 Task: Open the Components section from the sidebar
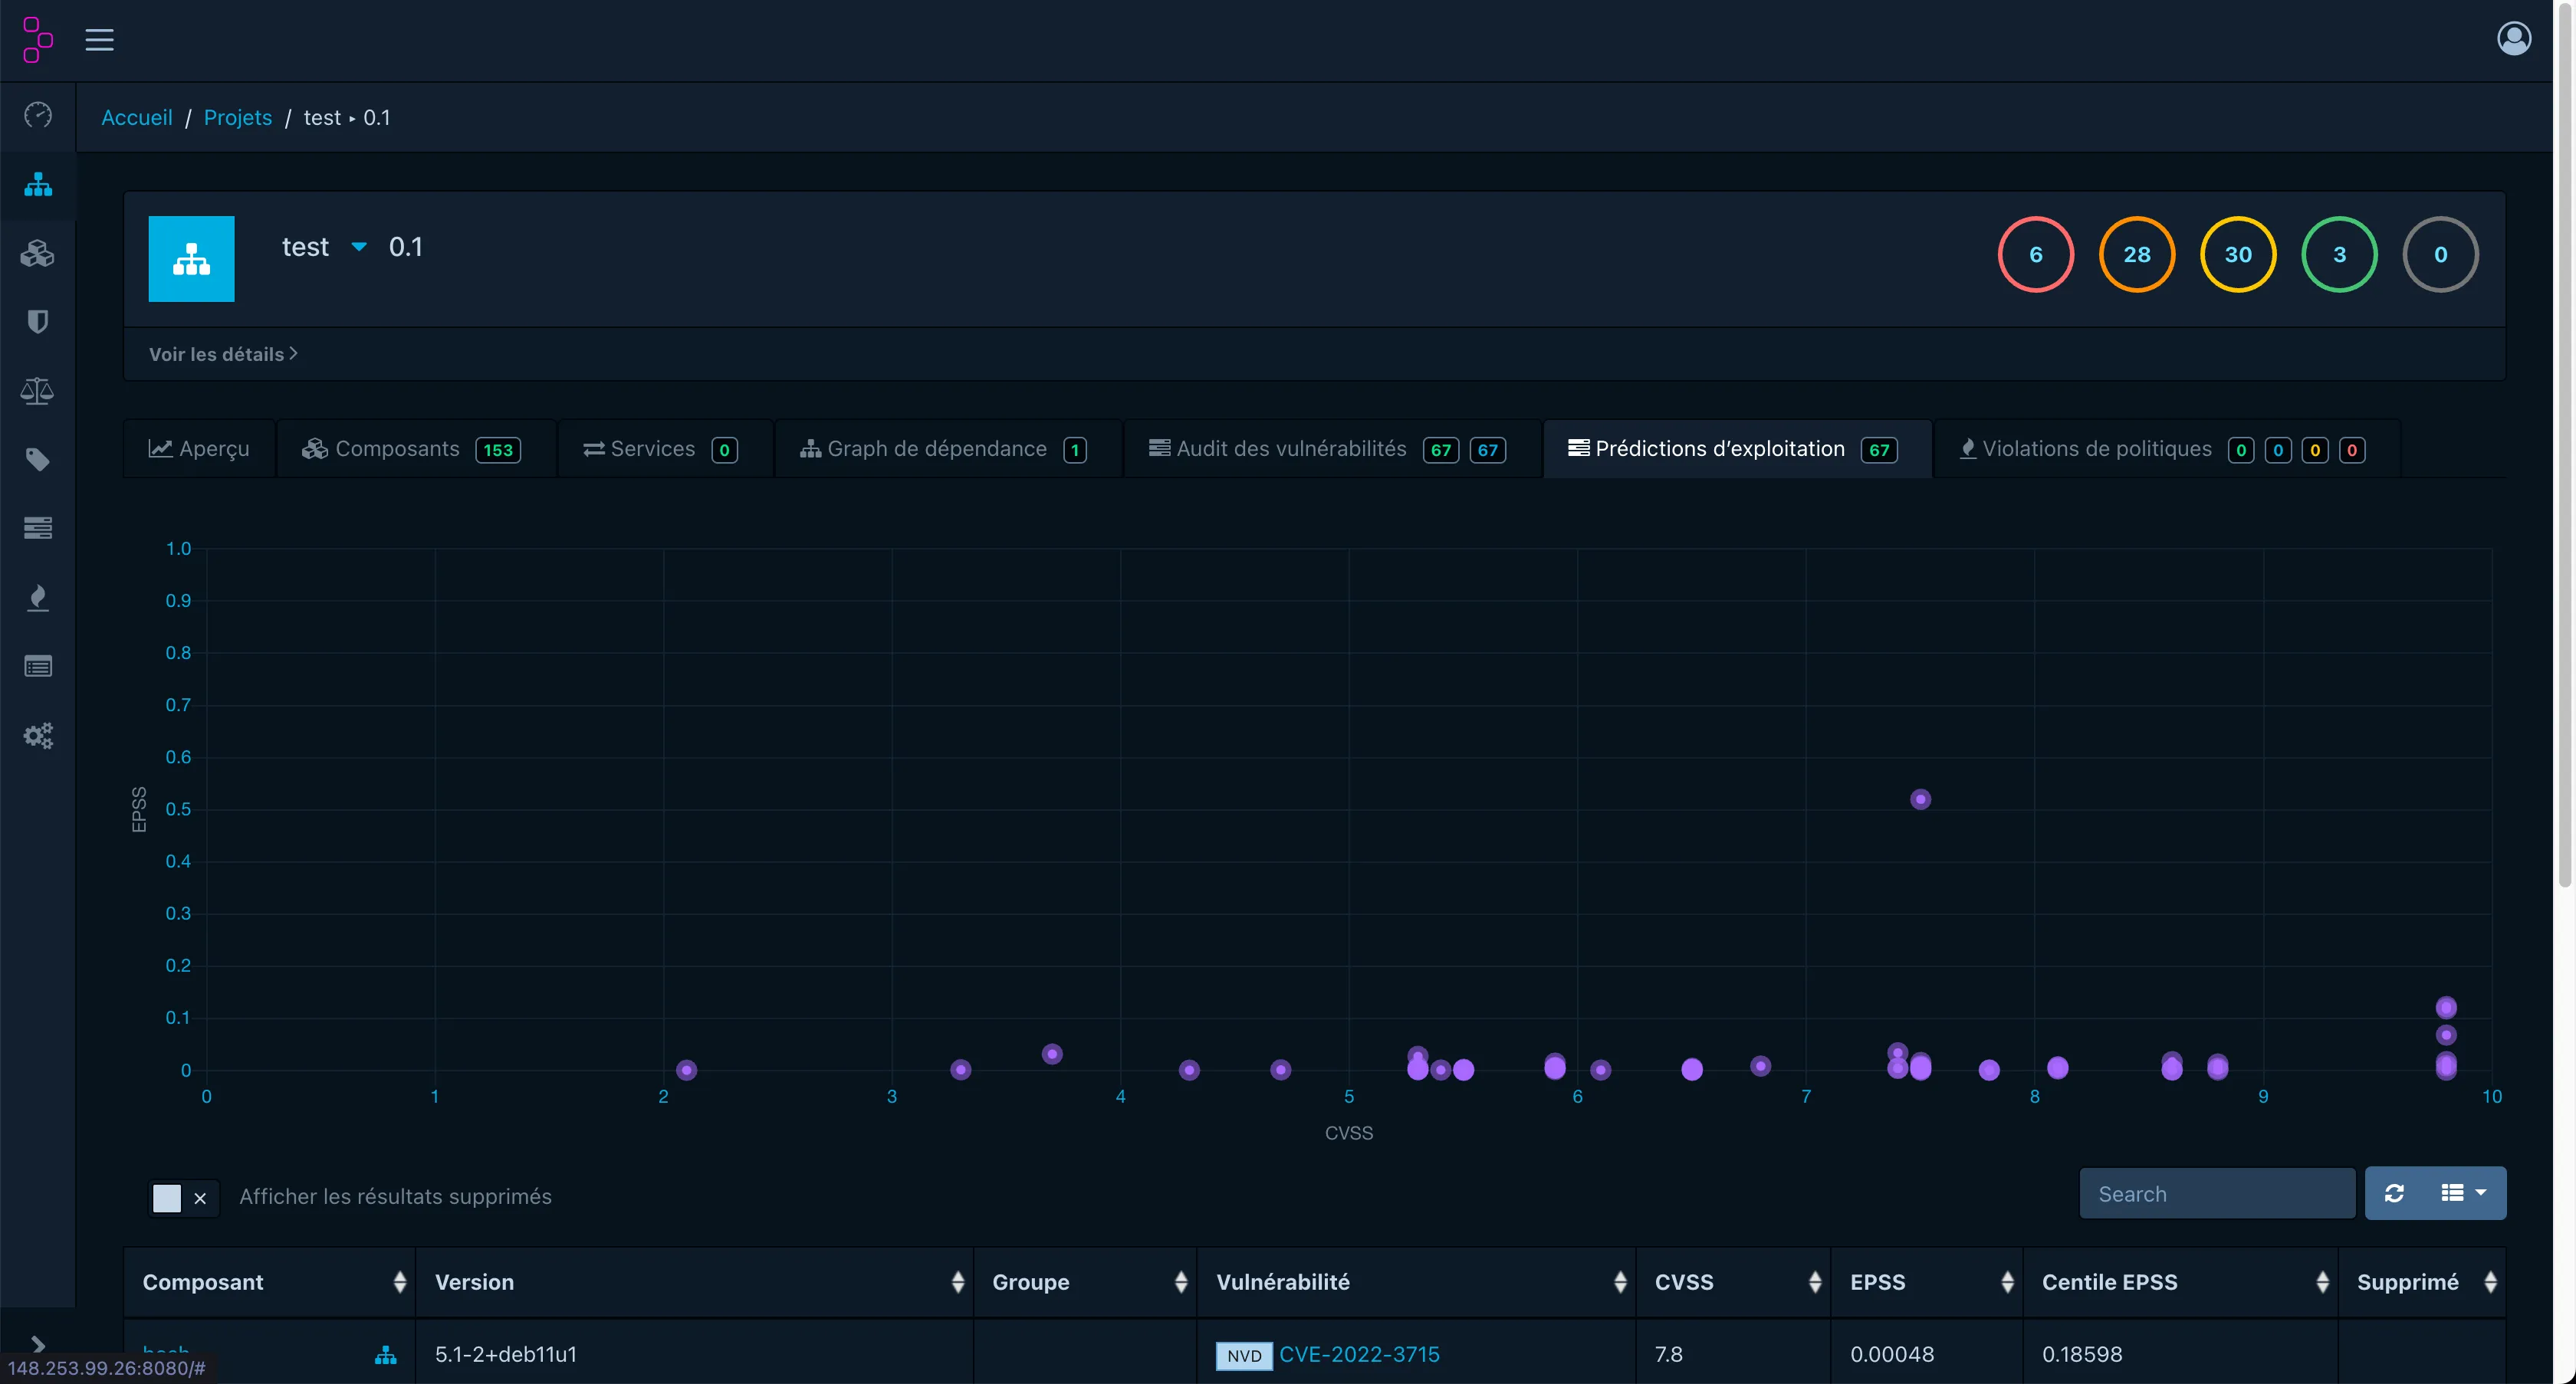coord(37,253)
